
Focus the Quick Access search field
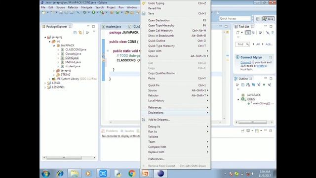[235, 19]
